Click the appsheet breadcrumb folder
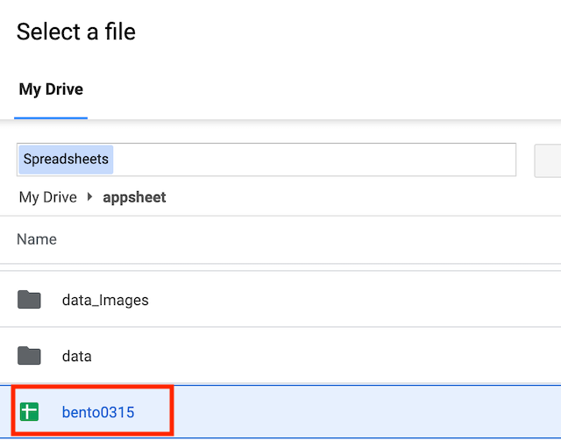Viewport: 561px width, 448px height. point(134,197)
